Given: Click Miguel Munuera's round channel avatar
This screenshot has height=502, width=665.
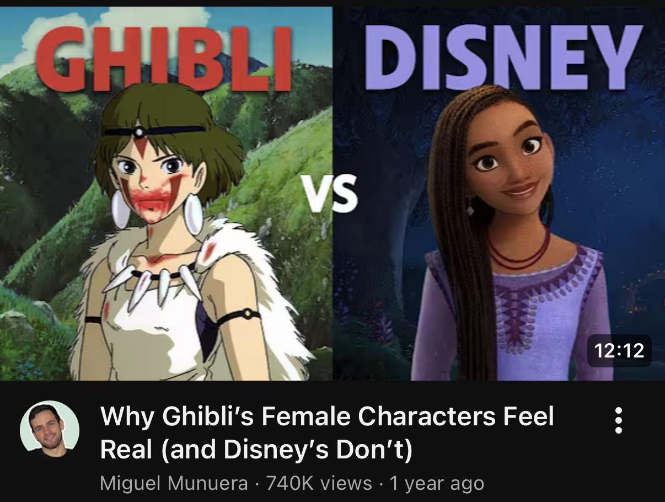Looking at the screenshot, I should [x=50, y=430].
